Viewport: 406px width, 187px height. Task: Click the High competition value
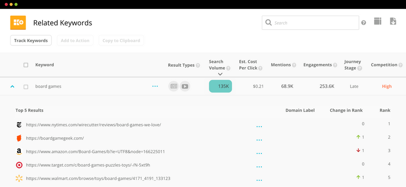coord(387,86)
